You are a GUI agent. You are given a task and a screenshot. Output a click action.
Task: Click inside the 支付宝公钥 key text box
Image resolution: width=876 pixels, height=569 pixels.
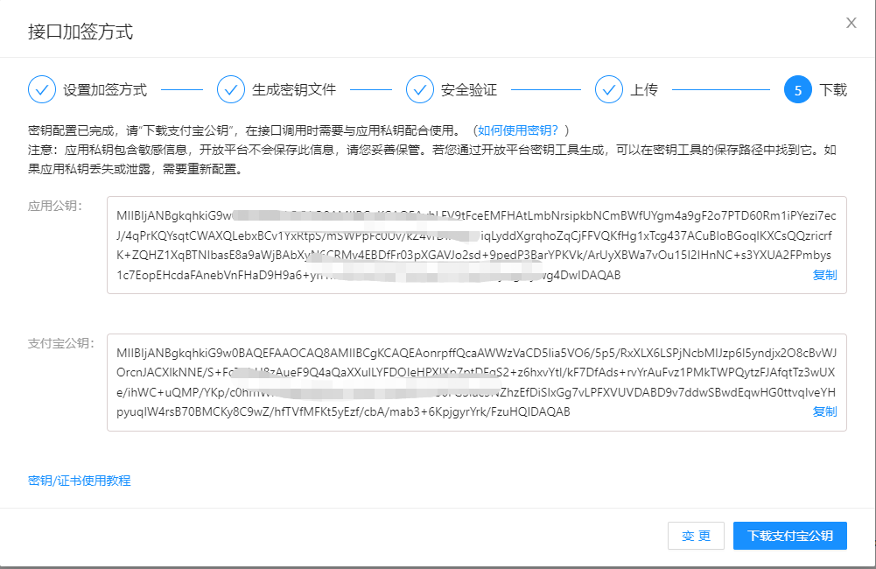(477, 383)
